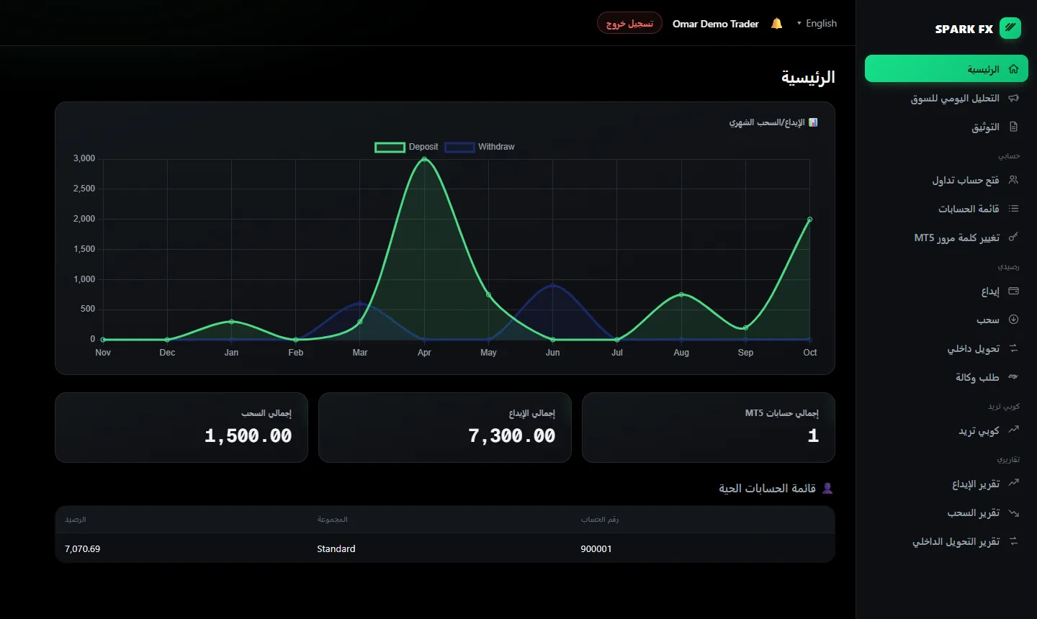Screen dimensions: 1037x619
Task: Open the تقرير السحب report link
Action: [x=946, y=512]
